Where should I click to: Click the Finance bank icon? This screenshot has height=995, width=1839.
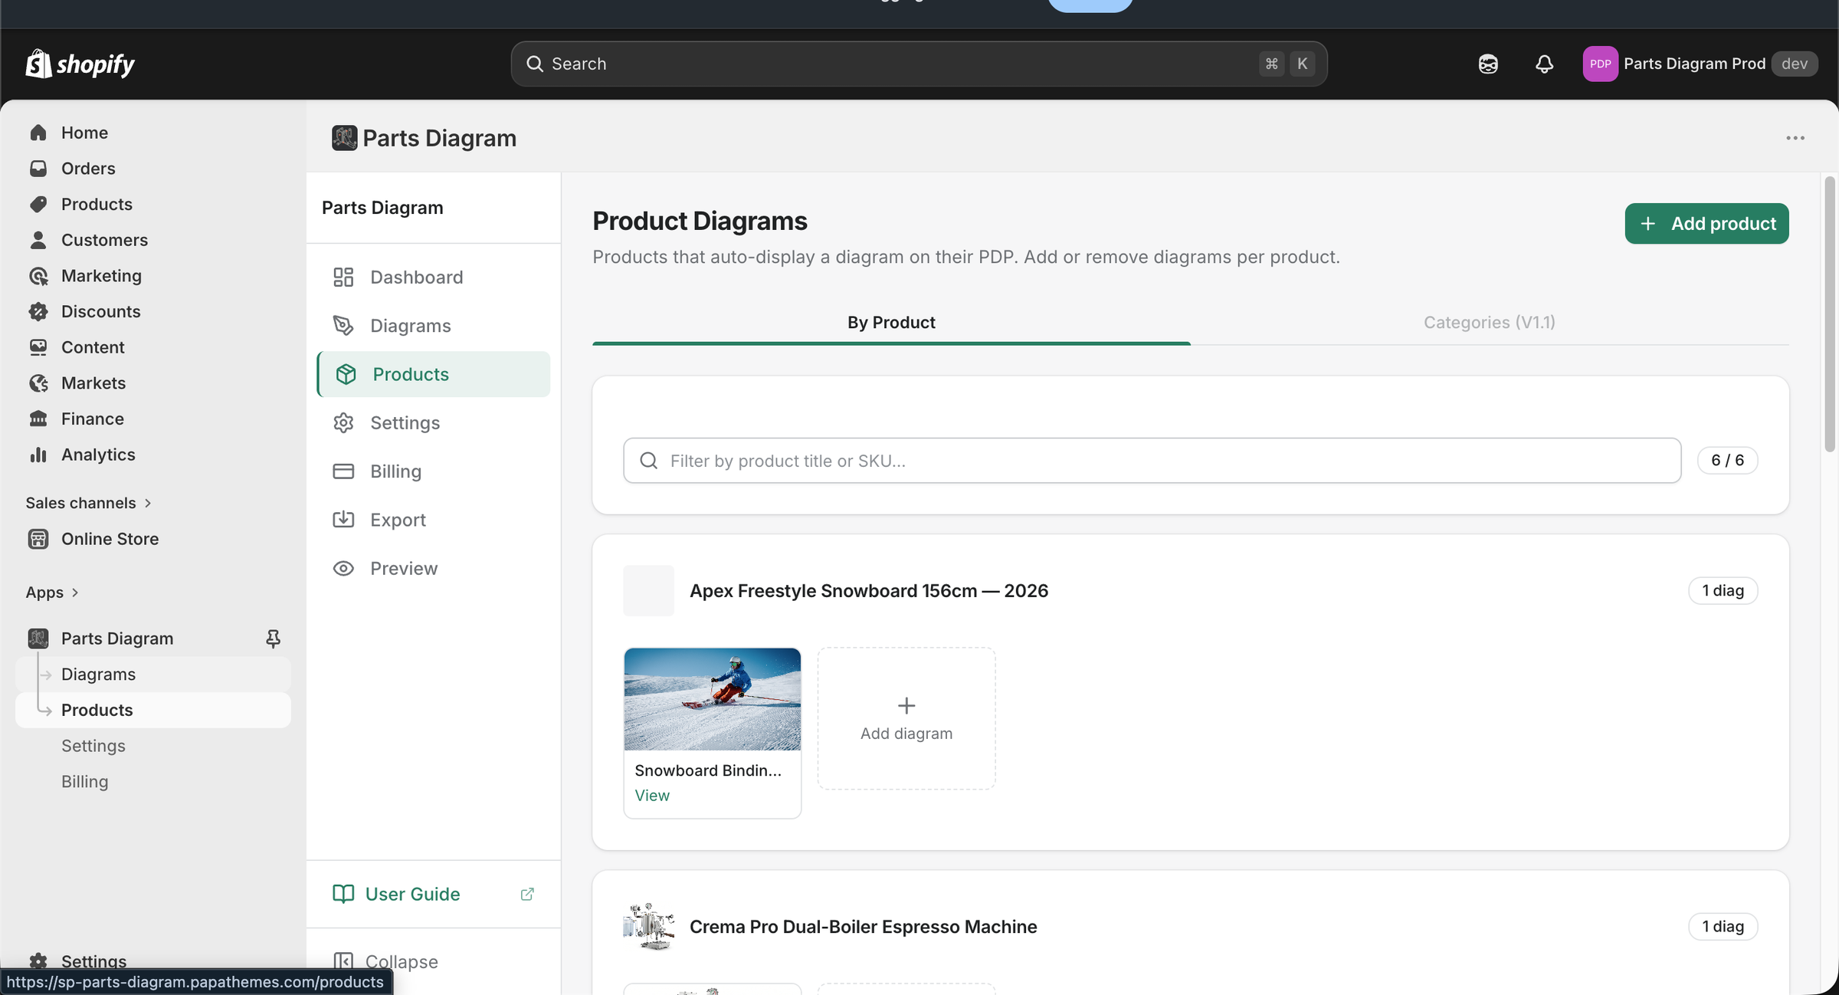point(38,419)
